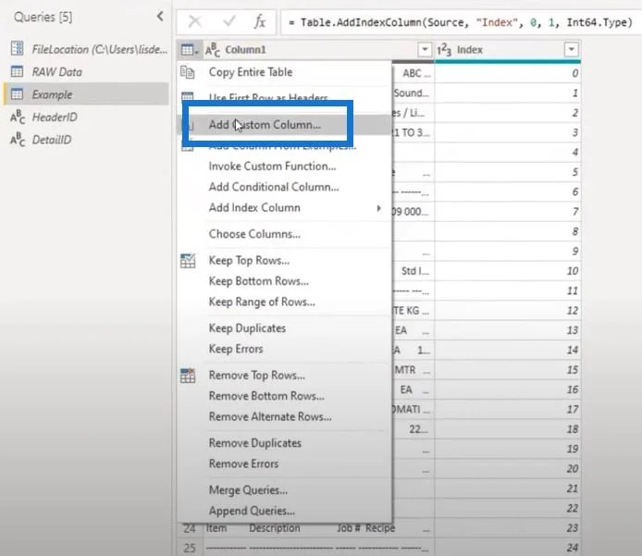Open the HeaderID query

[x=55, y=117]
